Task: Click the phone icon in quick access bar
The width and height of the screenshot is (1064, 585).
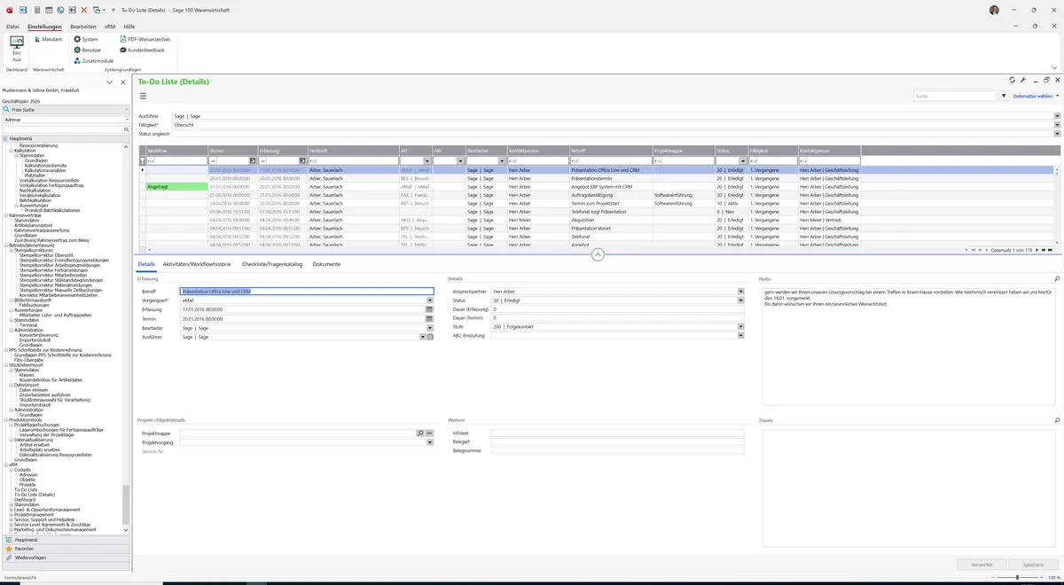Action: 60,10
